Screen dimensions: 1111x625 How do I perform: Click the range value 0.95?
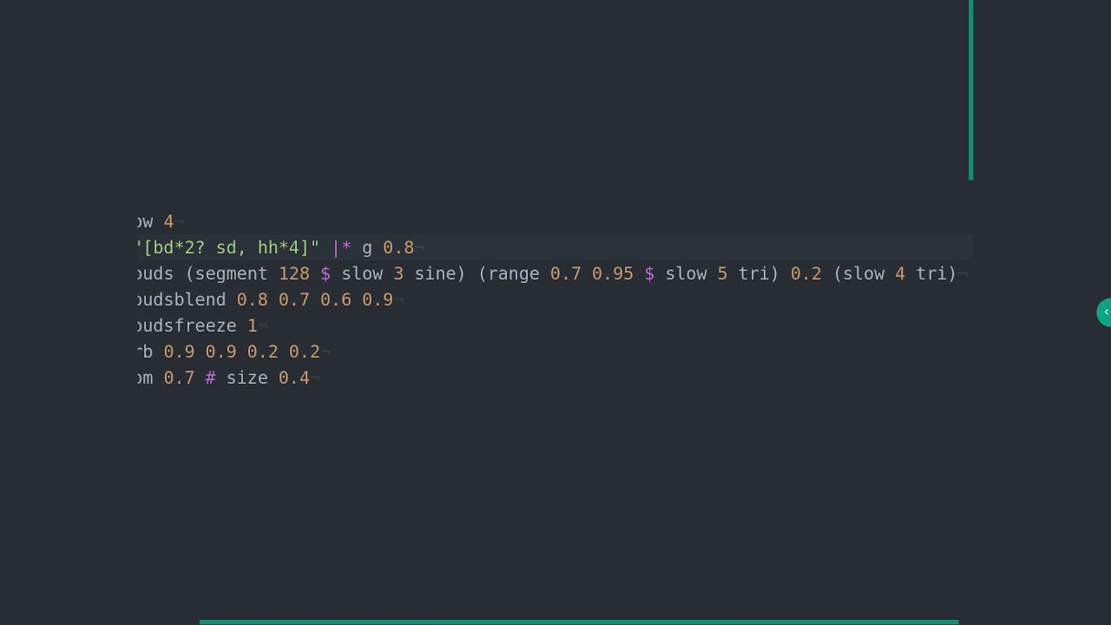click(x=613, y=273)
